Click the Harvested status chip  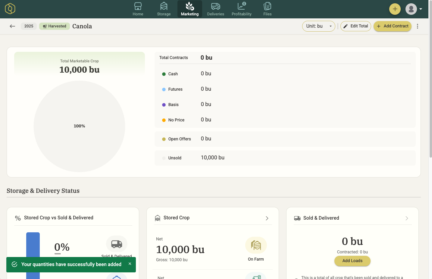coord(55,26)
